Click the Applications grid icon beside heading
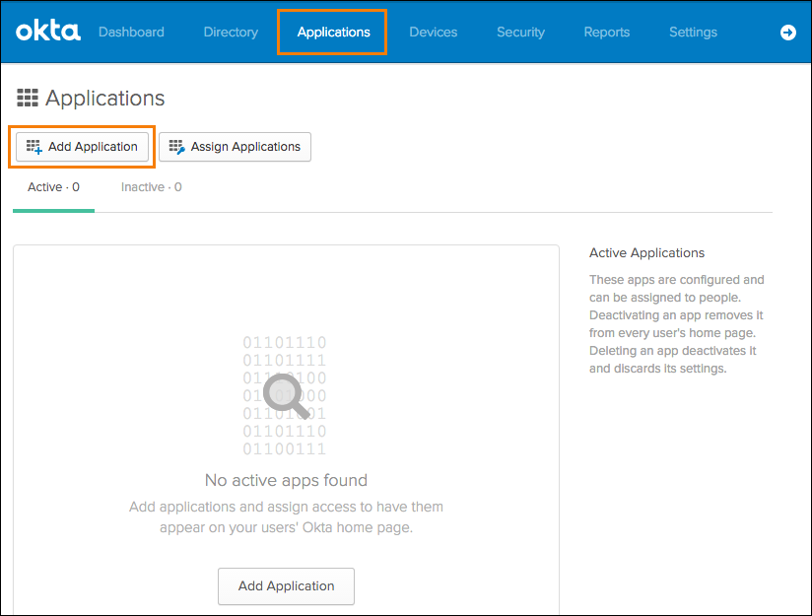Screen dimensions: 812x616 28,98
